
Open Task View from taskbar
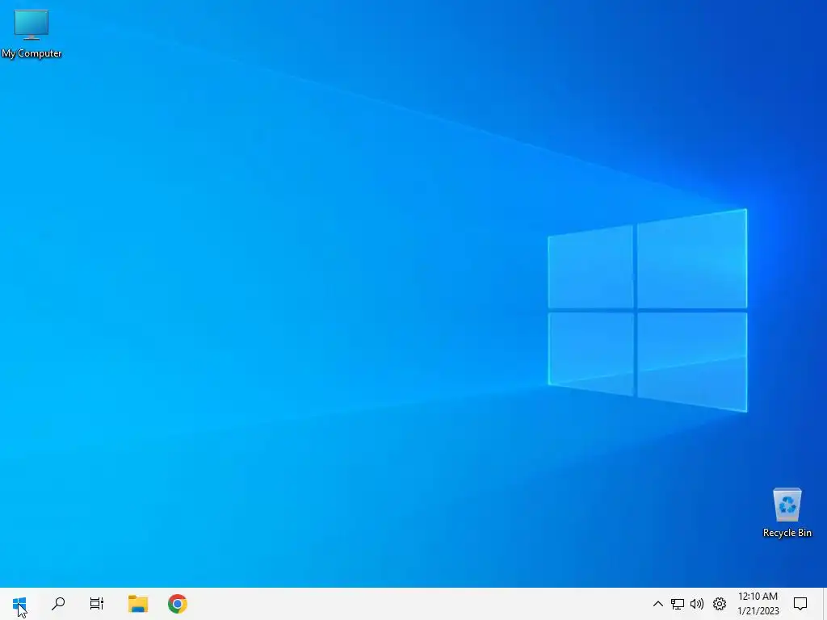tap(97, 604)
